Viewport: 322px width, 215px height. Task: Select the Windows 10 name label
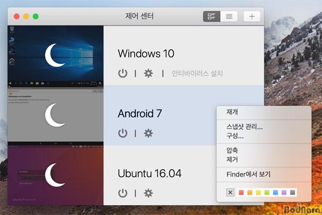(x=146, y=54)
